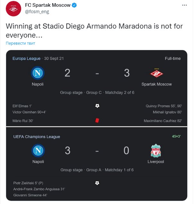Click the Spartak Moscow team name

(156, 84)
